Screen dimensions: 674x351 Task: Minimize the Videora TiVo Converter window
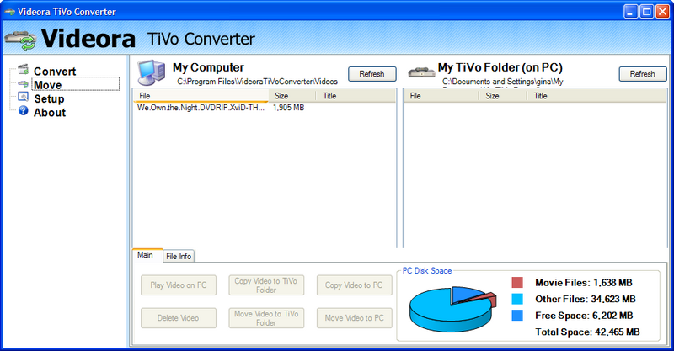point(630,12)
